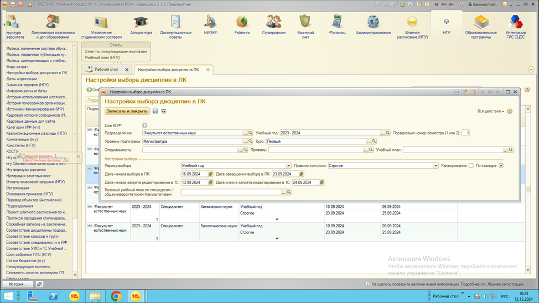Open the Рейтинги section
This screenshot has width=539, height=303.
242,25
